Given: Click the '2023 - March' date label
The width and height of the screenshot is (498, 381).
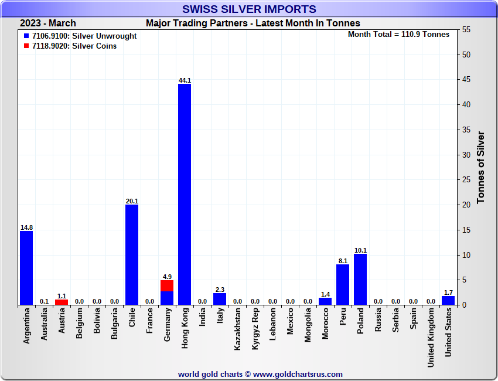Looking at the screenshot, I should click(48, 23).
